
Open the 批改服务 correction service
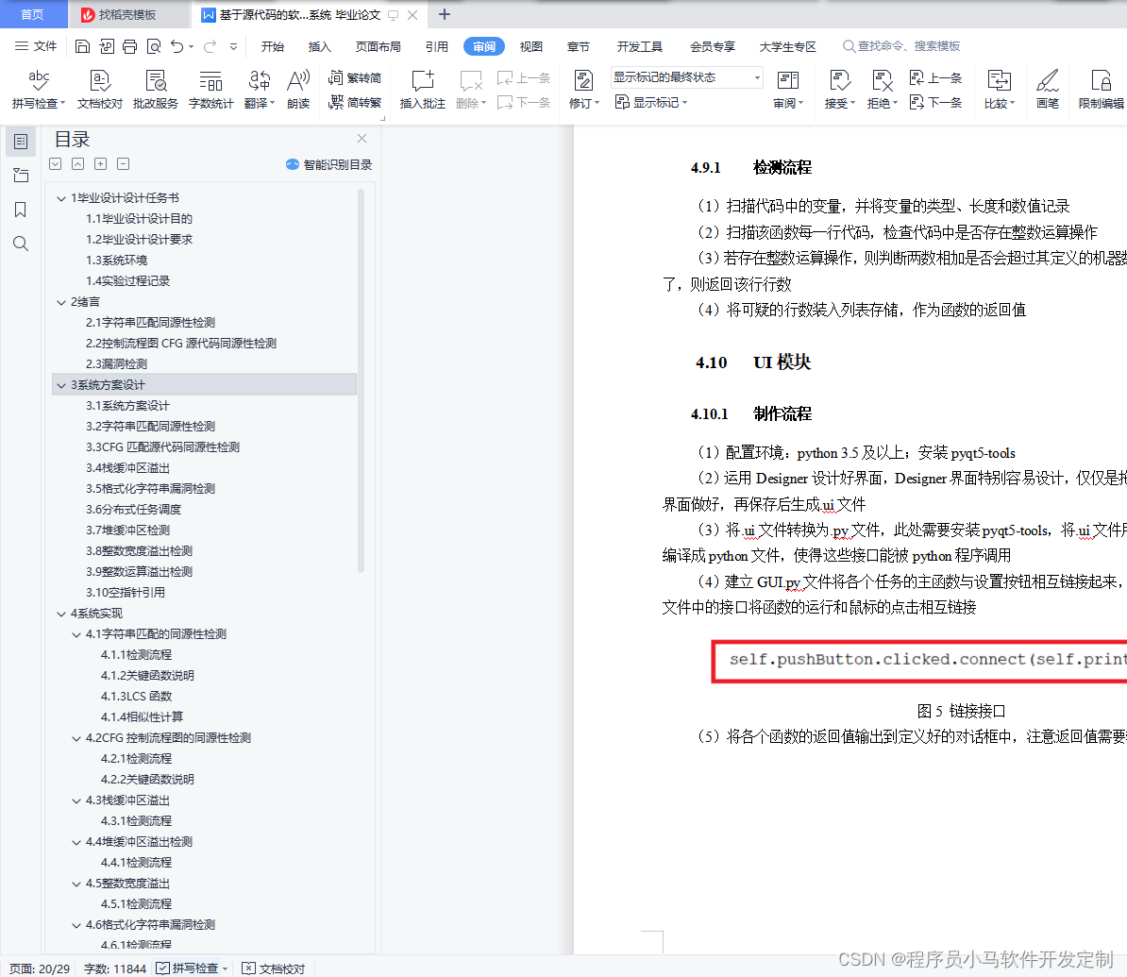pos(155,89)
